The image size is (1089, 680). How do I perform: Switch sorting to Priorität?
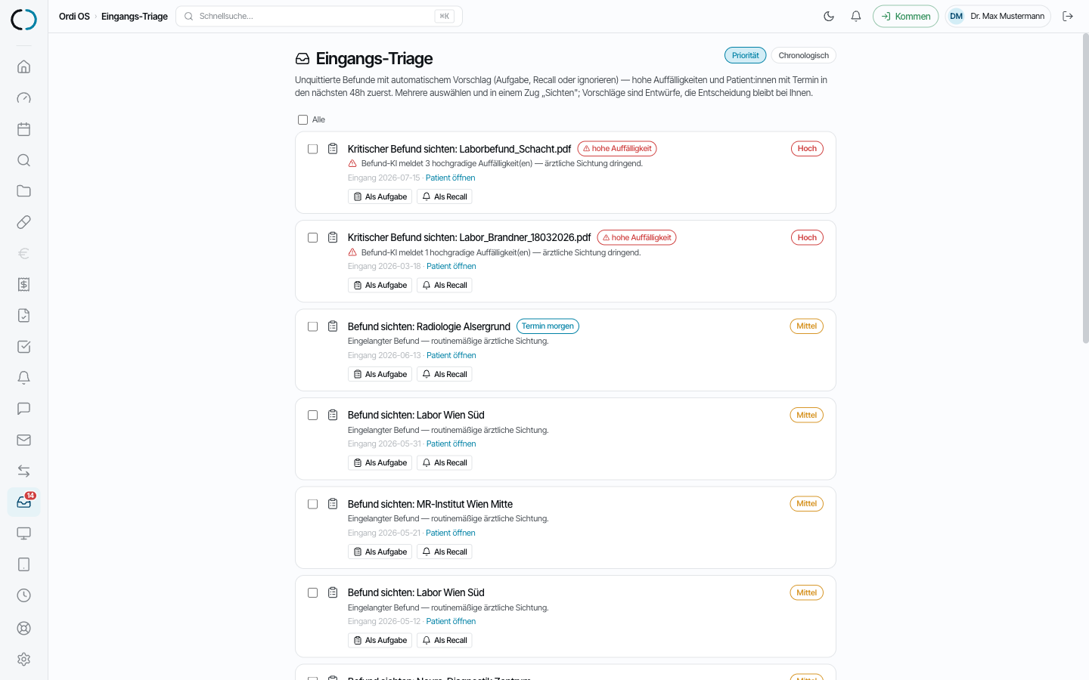pyautogui.click(x=745, y=55)
